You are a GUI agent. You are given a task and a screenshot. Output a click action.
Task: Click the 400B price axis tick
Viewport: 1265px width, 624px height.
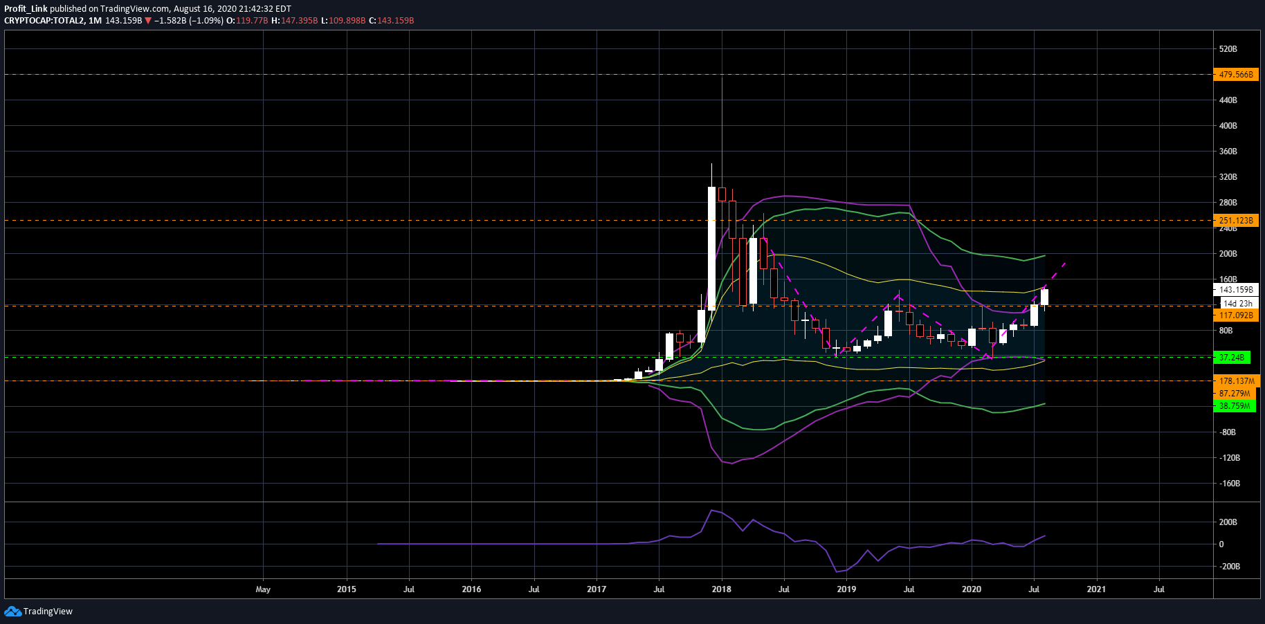[x=1228, y=126]
